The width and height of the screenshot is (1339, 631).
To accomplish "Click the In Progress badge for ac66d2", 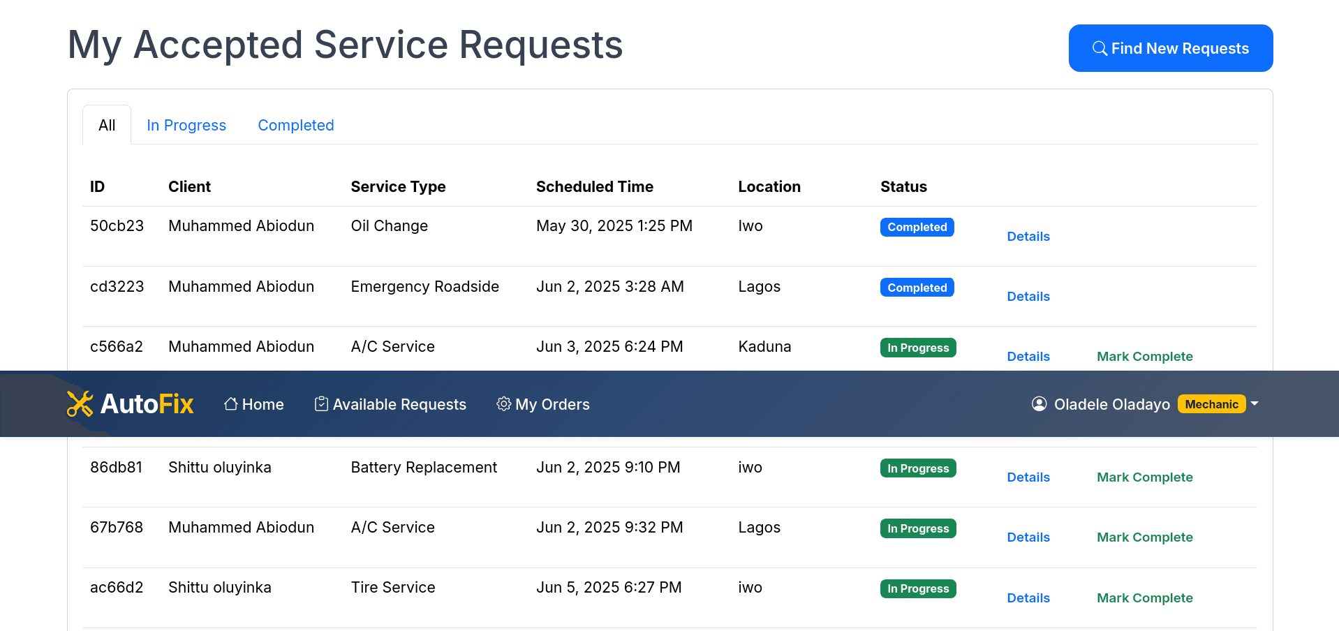I will pyautogui.click(x=918, y=588).
